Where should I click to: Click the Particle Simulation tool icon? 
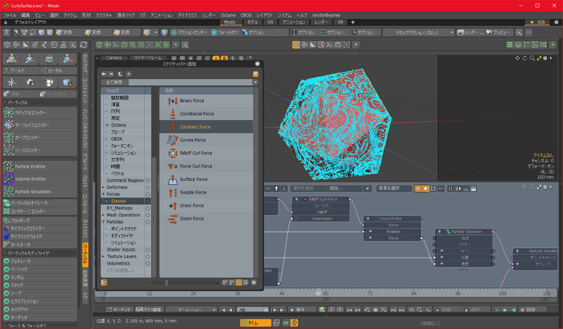tap(8, 192)
